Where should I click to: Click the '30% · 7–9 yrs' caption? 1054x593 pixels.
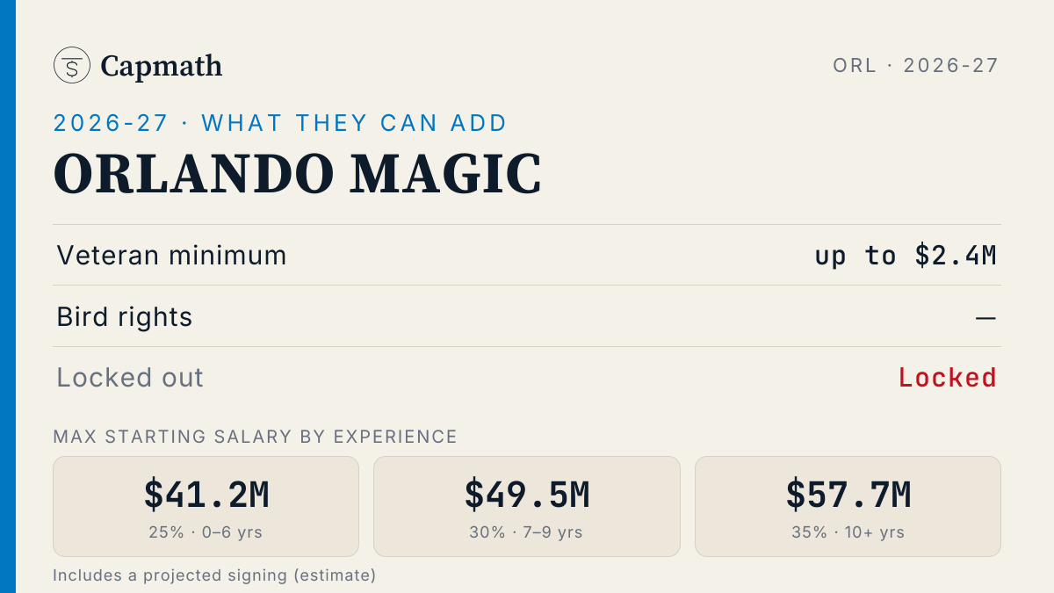pyautogui.click(x=527, y=532)
